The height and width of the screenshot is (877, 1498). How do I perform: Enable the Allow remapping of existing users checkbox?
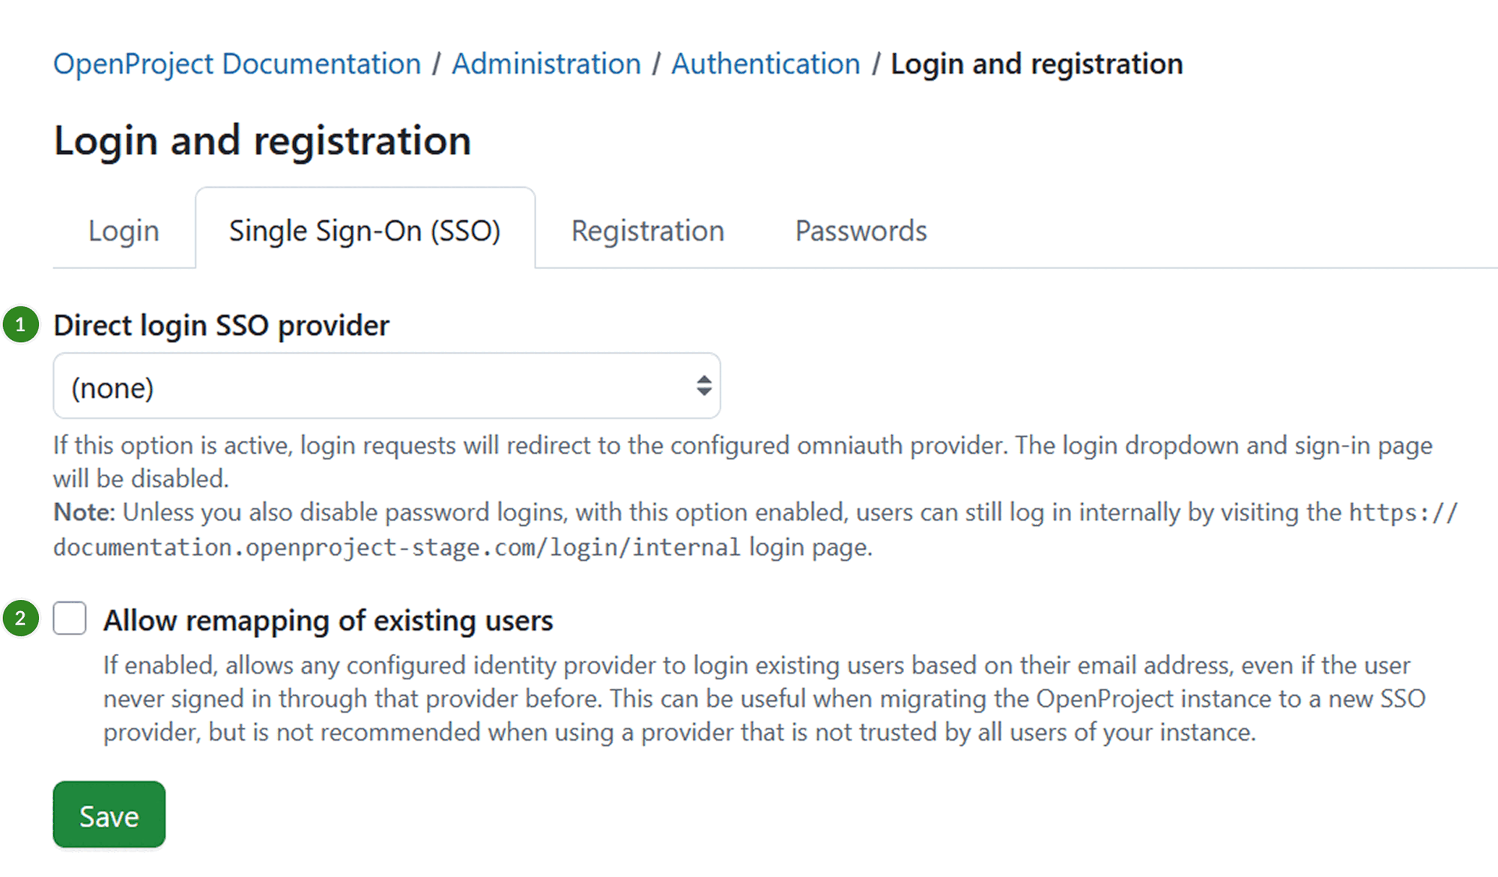[x=70, y=619]
